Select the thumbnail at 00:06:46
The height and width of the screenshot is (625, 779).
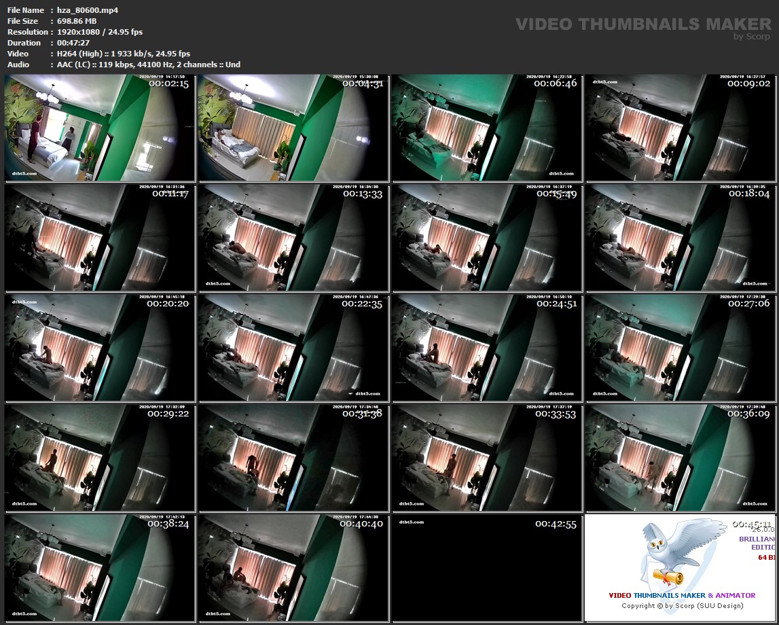click(x=487, y=128)
